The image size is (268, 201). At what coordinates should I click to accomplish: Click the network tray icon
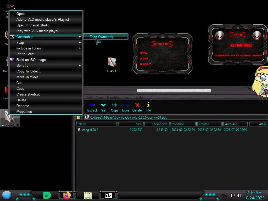tap(233, 195)
